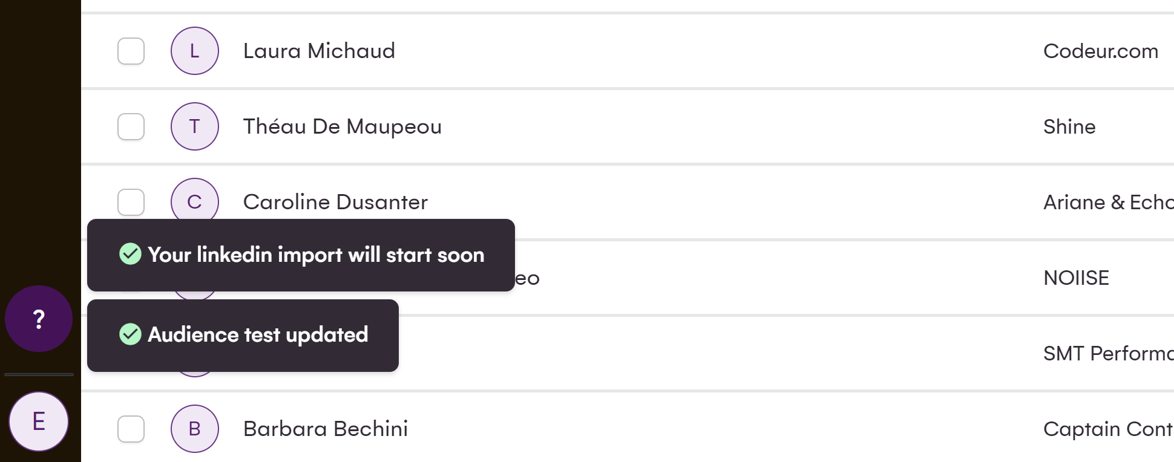1174x462 pixels.
Task: Click Laura Michaud's L avatar
Action: click(194, 51)
